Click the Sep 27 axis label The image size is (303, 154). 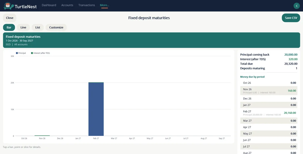click(x=222, y=138)
